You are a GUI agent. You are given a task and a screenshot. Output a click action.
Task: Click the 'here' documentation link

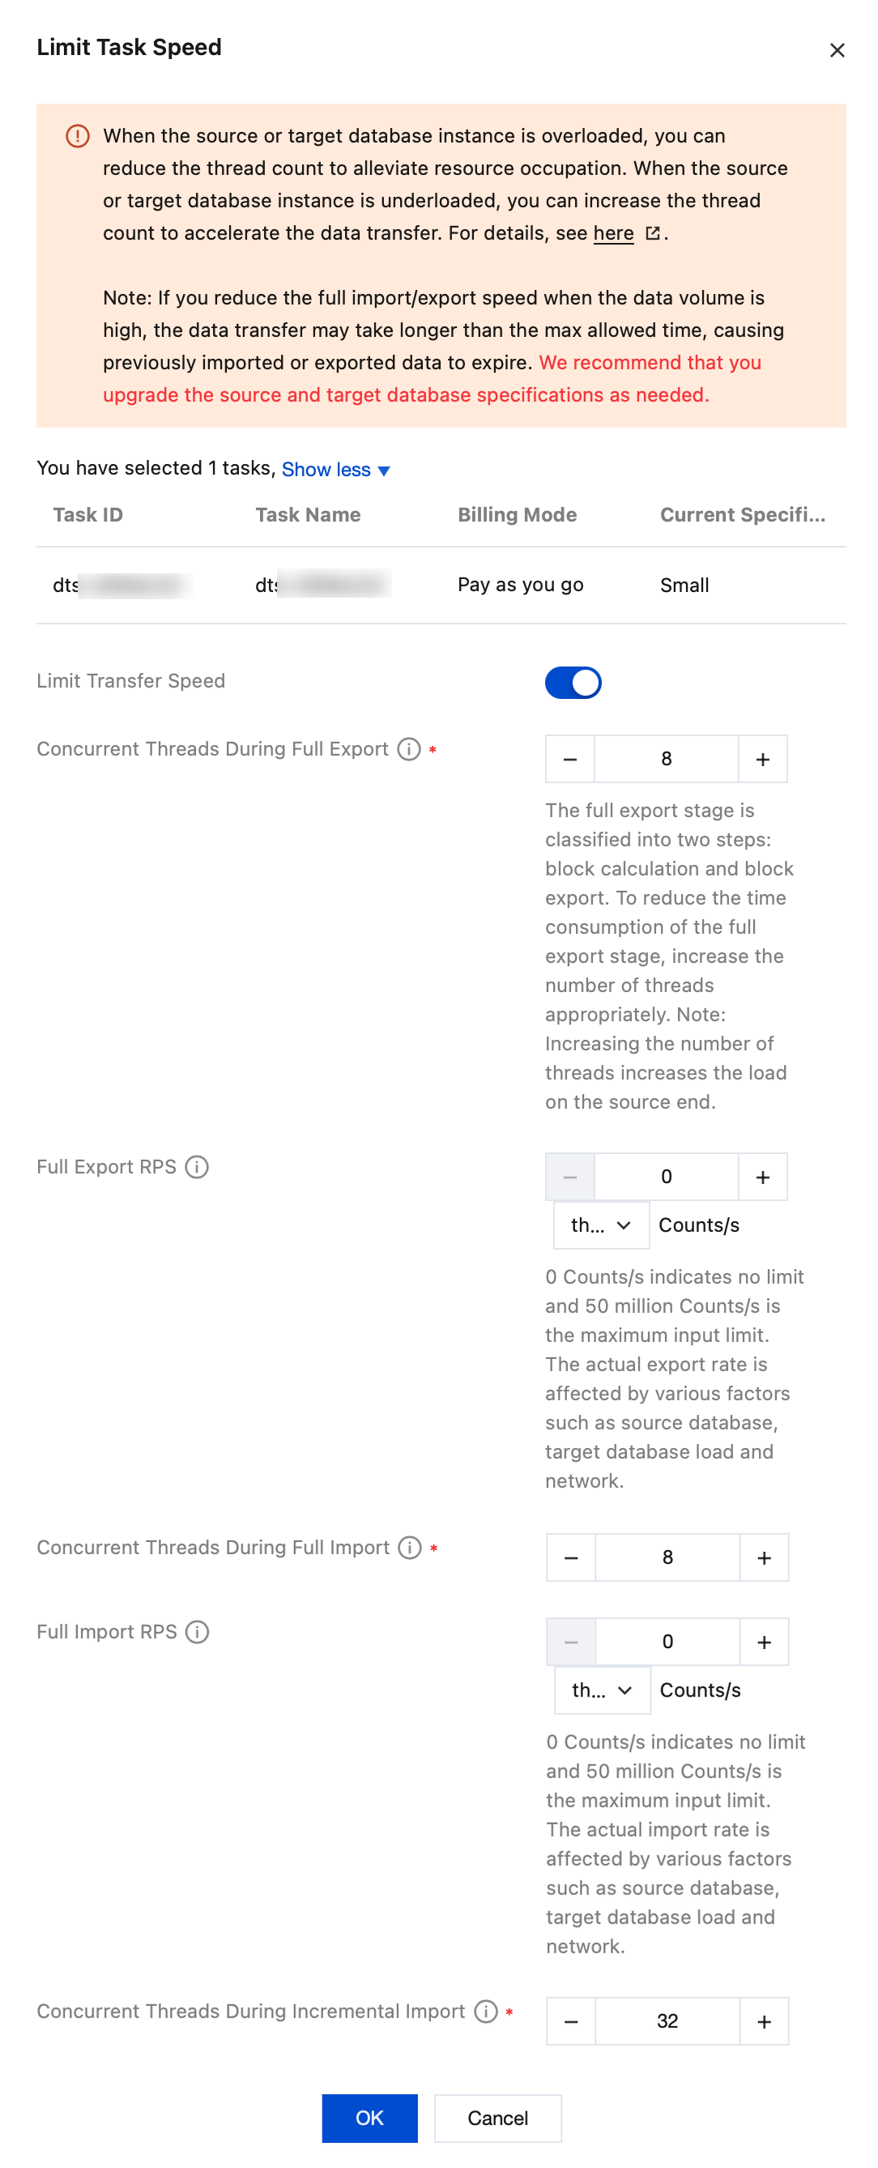[x=614, y=233]
